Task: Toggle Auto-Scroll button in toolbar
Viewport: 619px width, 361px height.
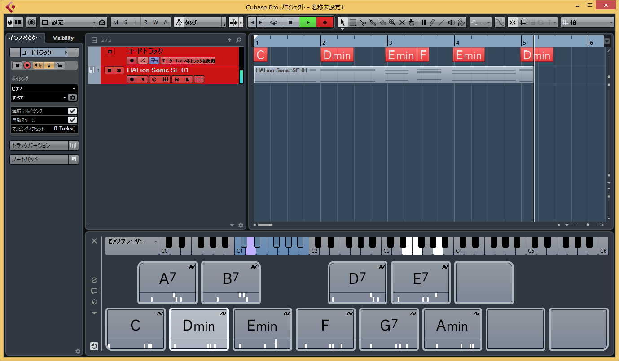Action: pyautogui.click(x=233, y=22)
